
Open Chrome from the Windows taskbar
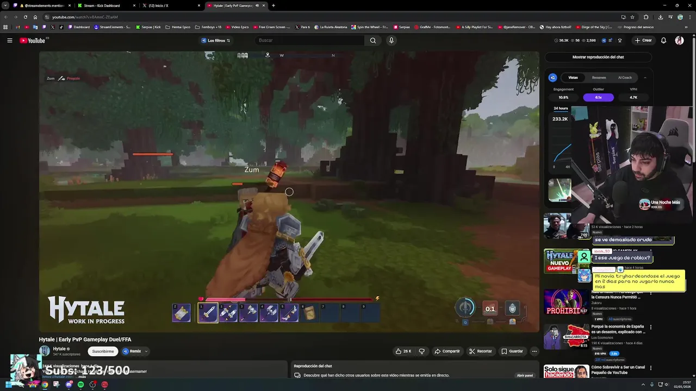pos(45,384)
